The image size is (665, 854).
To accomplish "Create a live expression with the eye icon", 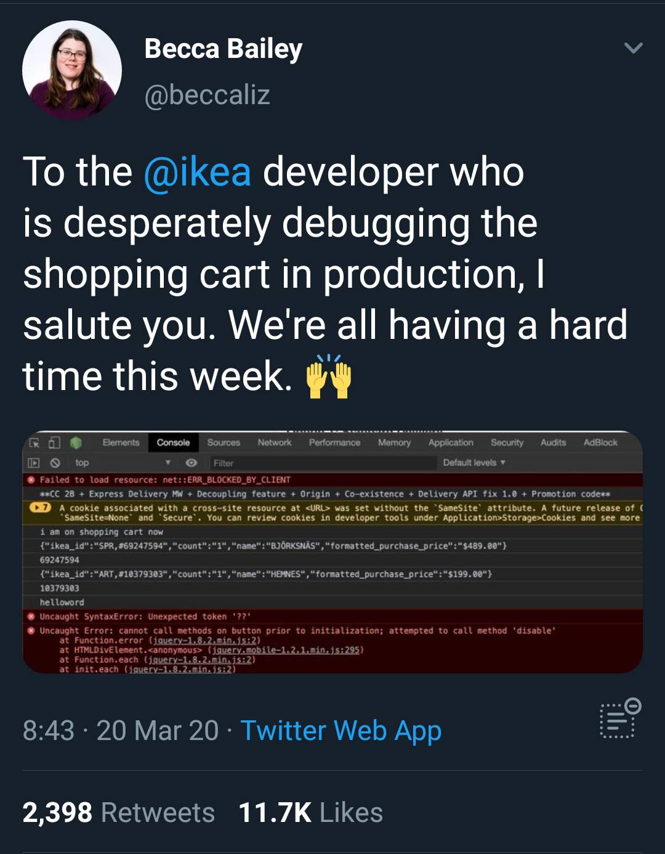I will pos(191,462).
